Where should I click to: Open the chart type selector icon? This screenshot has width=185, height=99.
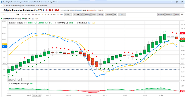pyautogui.click(x=18, y=15)
